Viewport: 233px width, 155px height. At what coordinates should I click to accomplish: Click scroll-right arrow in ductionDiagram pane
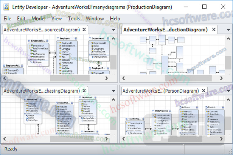pos(221,78)
